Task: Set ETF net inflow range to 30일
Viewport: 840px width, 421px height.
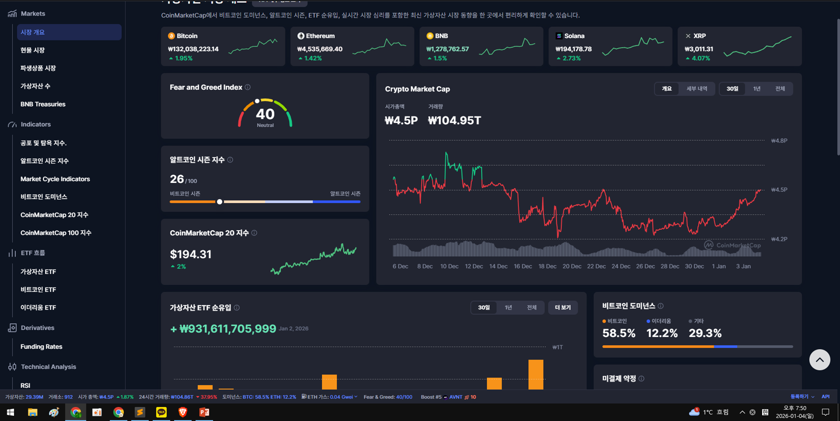Action: pyautogui.click(x=484, y=307)
